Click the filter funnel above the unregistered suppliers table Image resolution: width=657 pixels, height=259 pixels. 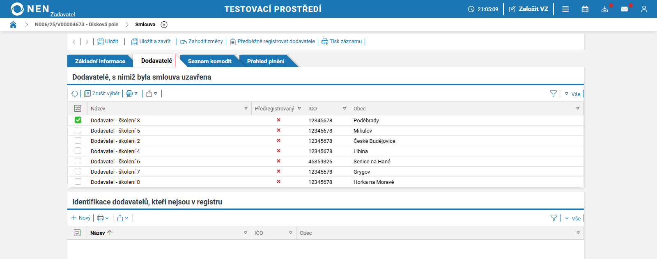(554, 218)
